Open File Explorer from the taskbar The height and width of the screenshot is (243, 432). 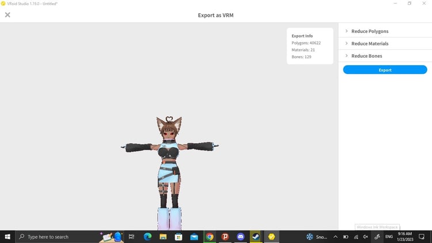163,237
